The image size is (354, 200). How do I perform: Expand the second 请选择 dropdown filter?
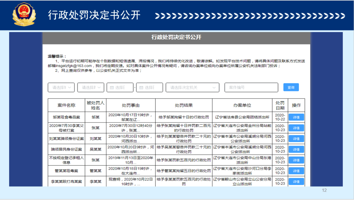(91, 87)
